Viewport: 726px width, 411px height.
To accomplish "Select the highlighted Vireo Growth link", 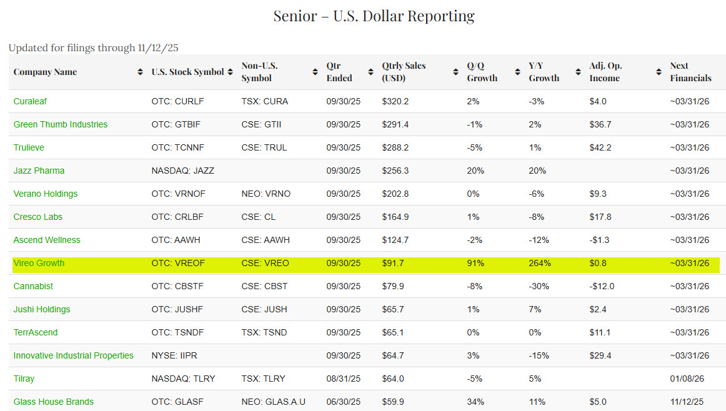I will (x=39, y=263).
